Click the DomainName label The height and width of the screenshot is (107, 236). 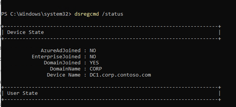65,69
